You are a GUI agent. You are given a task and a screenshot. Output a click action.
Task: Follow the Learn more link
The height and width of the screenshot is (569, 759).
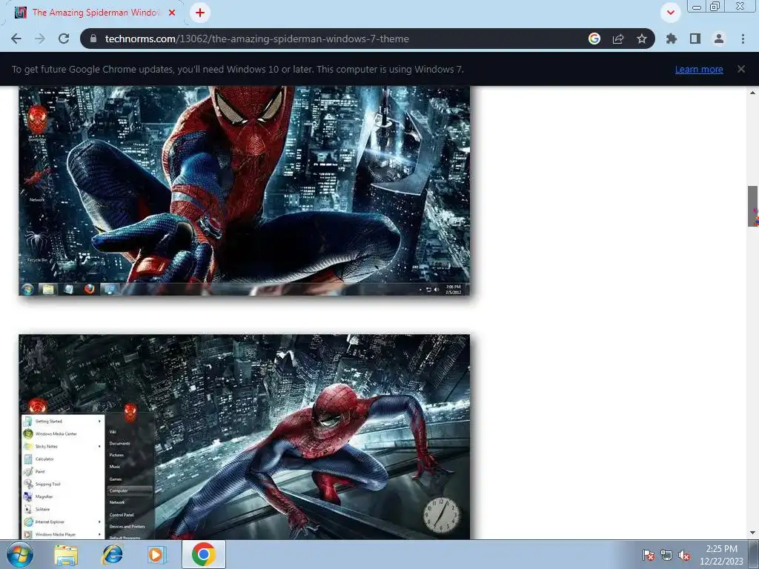click(699, 69)
